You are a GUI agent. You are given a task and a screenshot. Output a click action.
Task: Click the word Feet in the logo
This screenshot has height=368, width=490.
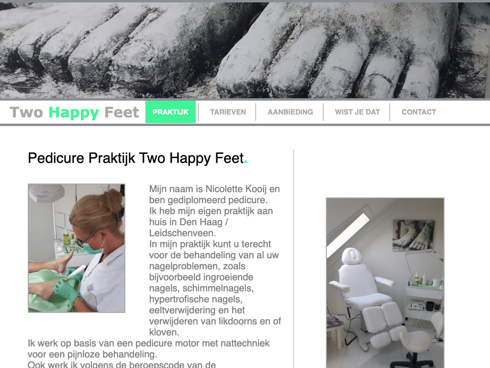pos(122,112)
